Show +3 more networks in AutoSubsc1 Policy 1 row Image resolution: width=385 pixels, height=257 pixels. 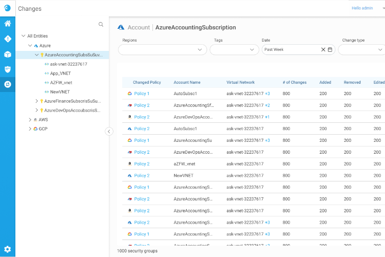pyautogui.click(x=267, y=94)
